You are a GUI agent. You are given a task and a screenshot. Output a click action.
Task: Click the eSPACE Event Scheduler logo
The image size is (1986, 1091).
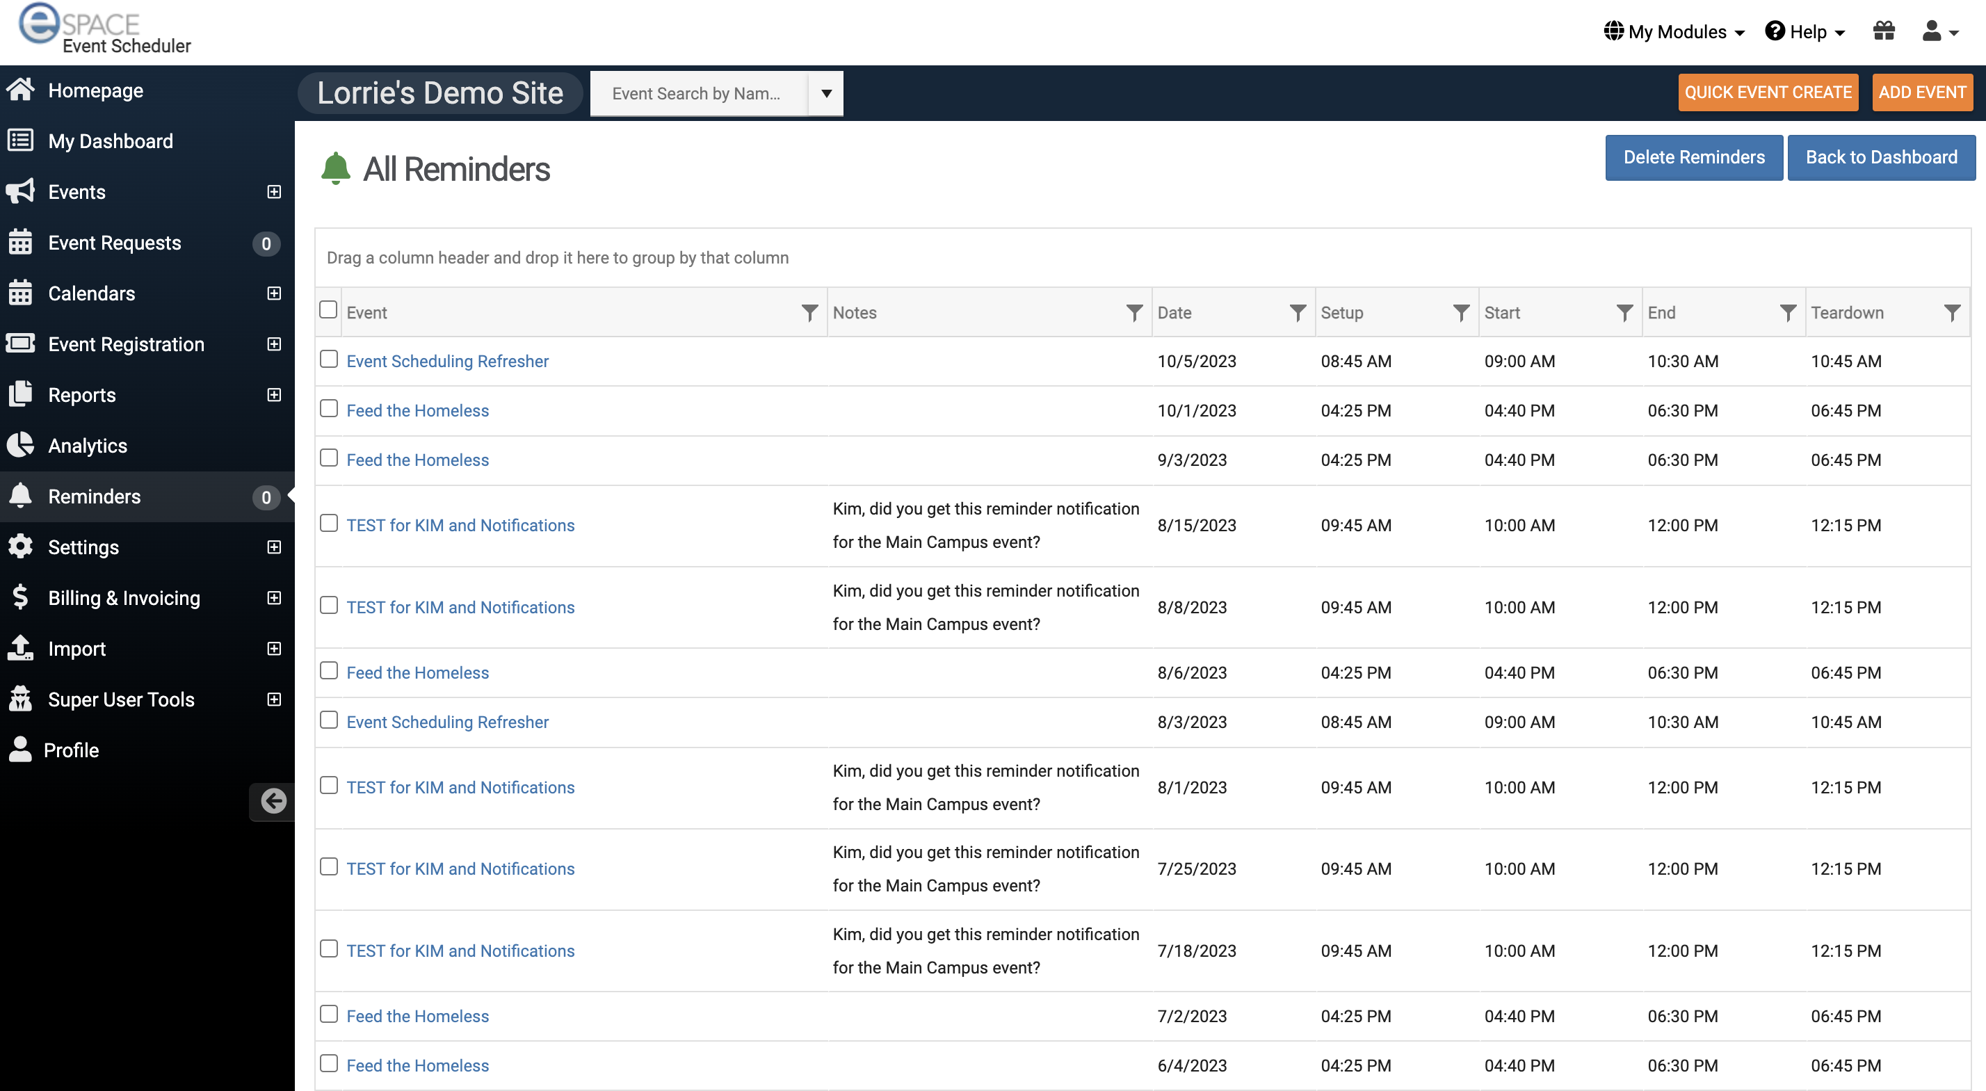point(106,29)
